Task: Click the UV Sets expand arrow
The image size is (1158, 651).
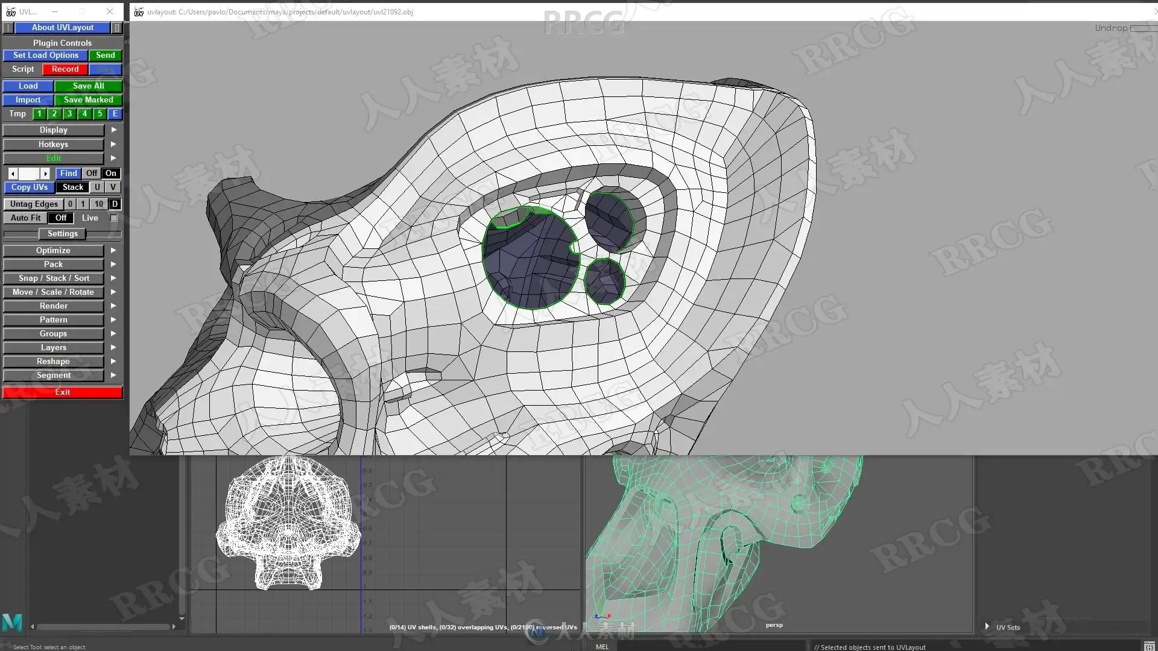Action: 987,627
